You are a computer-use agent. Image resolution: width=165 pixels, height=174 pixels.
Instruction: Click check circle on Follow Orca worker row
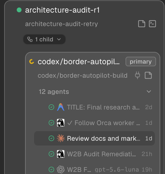coord(51,123)
